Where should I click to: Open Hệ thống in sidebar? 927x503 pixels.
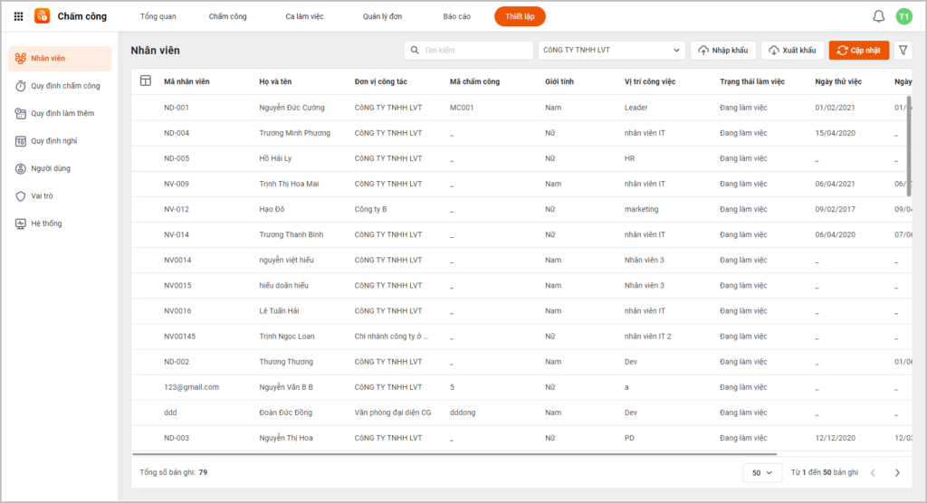pos(46,223)
